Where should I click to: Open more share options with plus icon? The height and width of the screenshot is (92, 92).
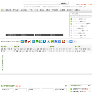(71, 41)
